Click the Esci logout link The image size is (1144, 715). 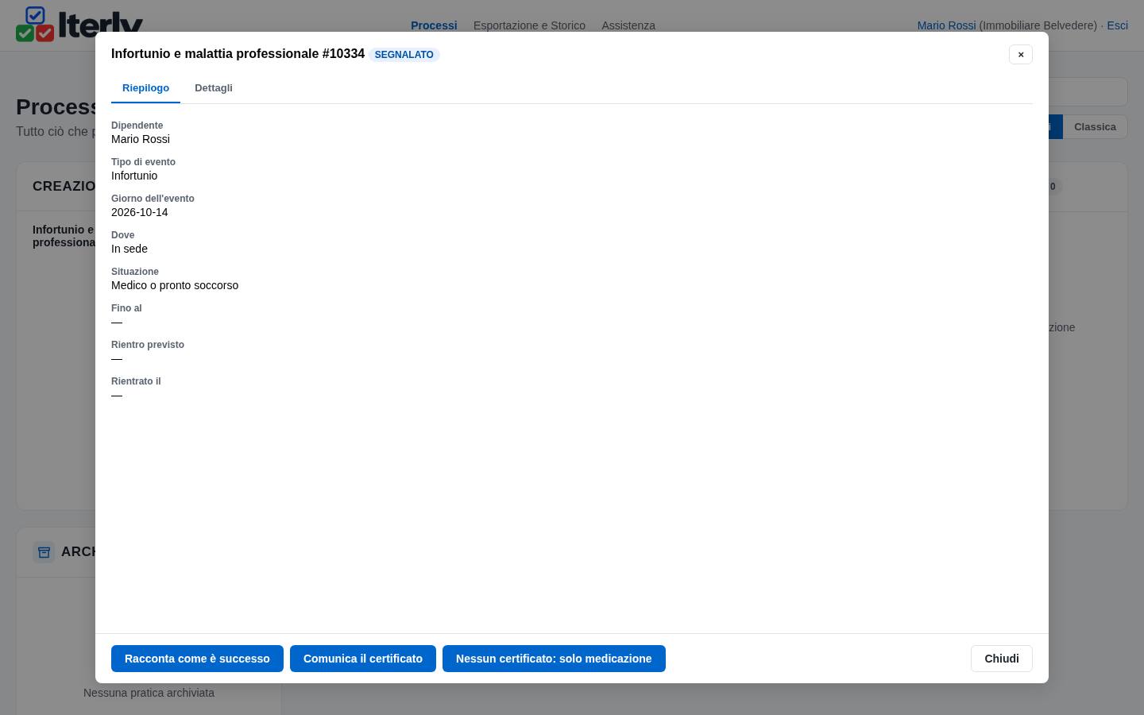click(1117, 25)
